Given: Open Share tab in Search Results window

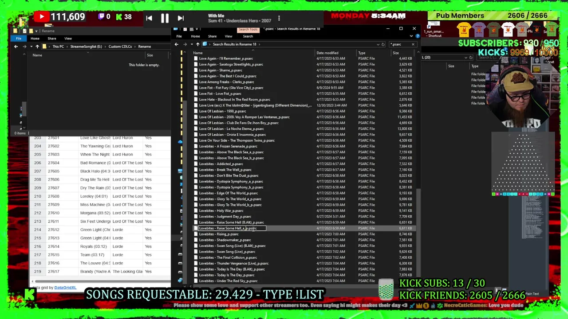Looking at the screenshot, I should pyautogui.click(x=212, y=36).
